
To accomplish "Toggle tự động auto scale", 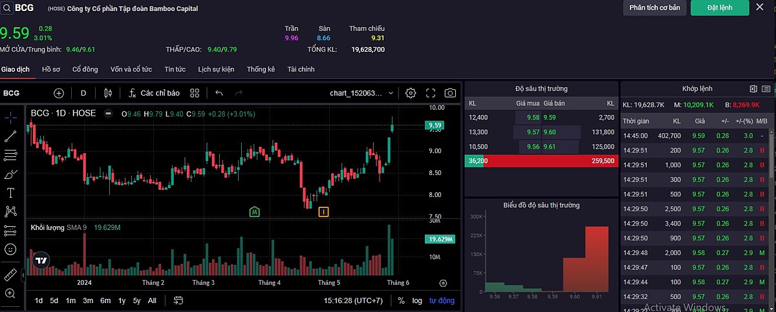I will pyautogui.click(x=442, y=300).
